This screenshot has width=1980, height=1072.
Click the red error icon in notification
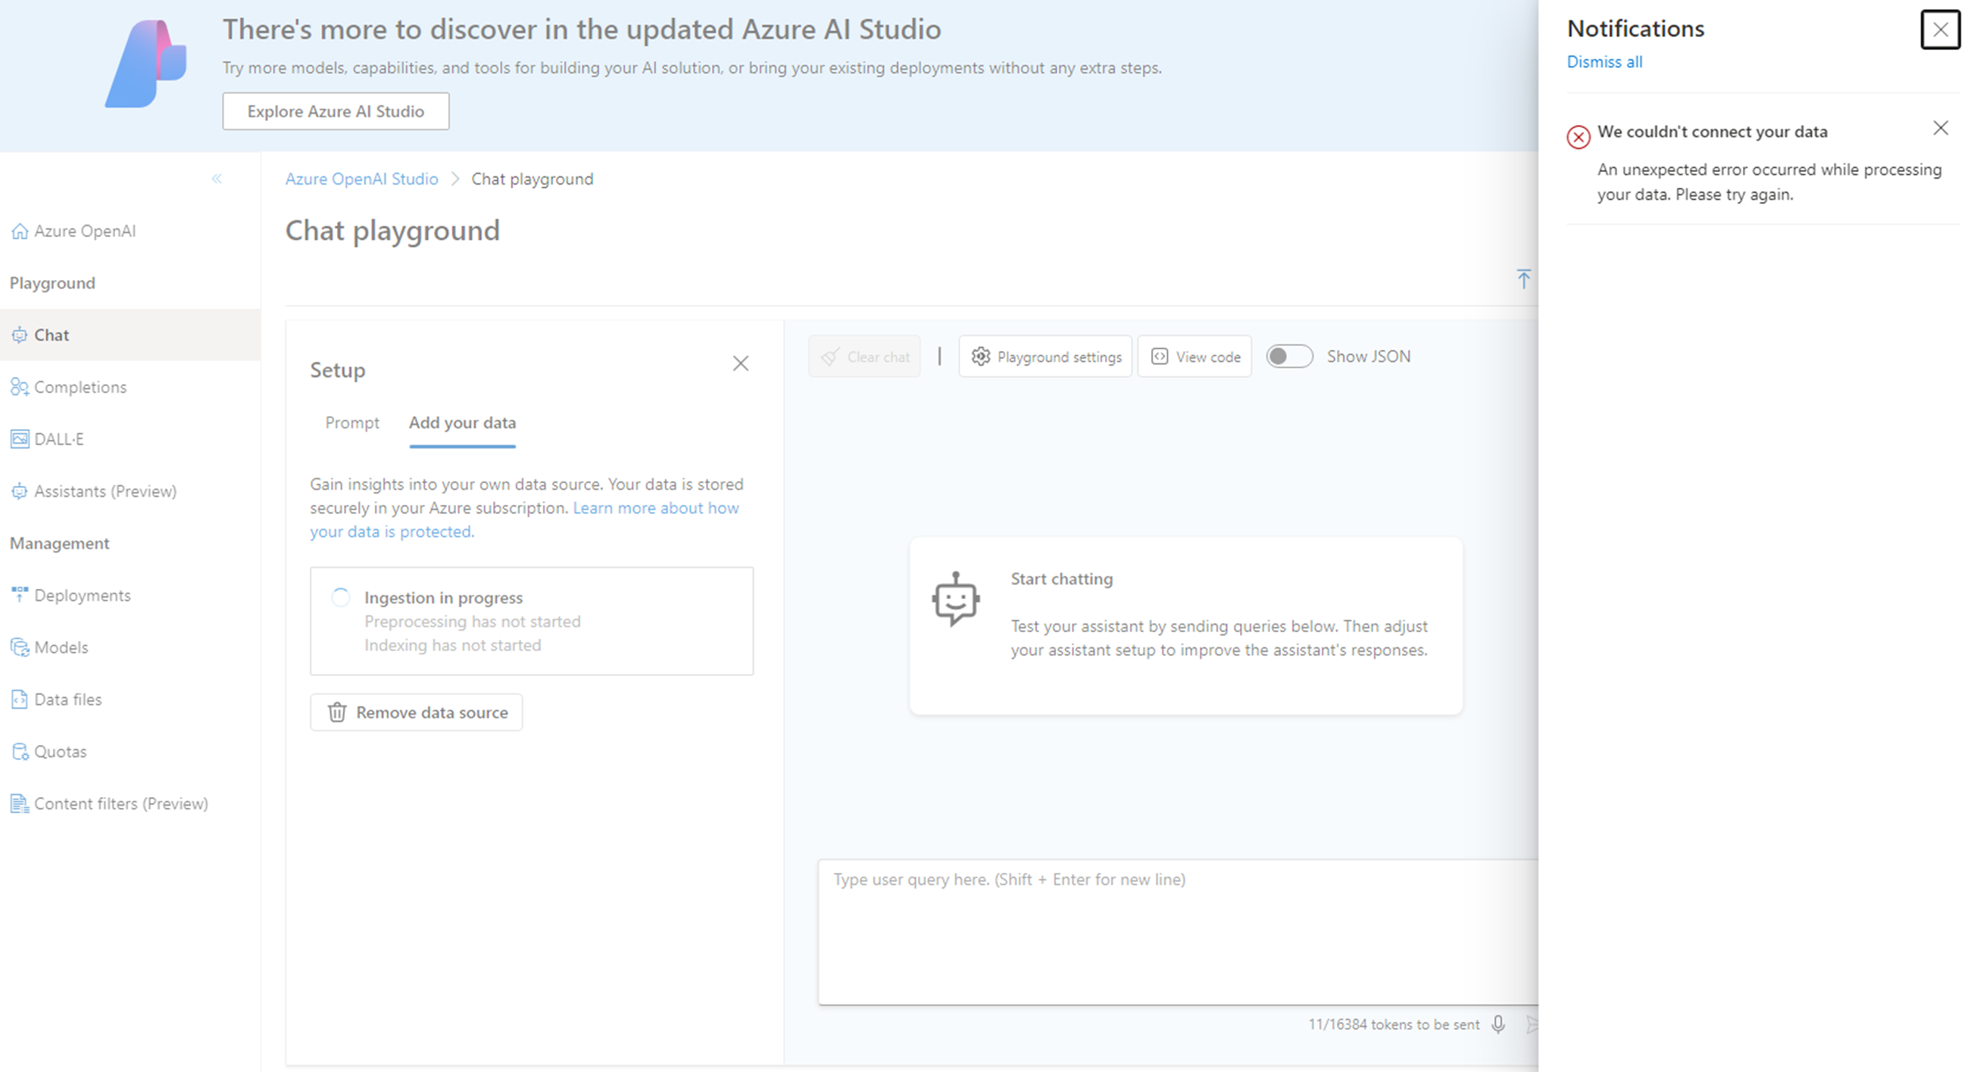pos(1578,137)
